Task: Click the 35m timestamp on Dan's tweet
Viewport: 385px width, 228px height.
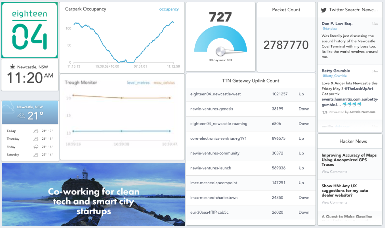Action: tap(374, 24)
